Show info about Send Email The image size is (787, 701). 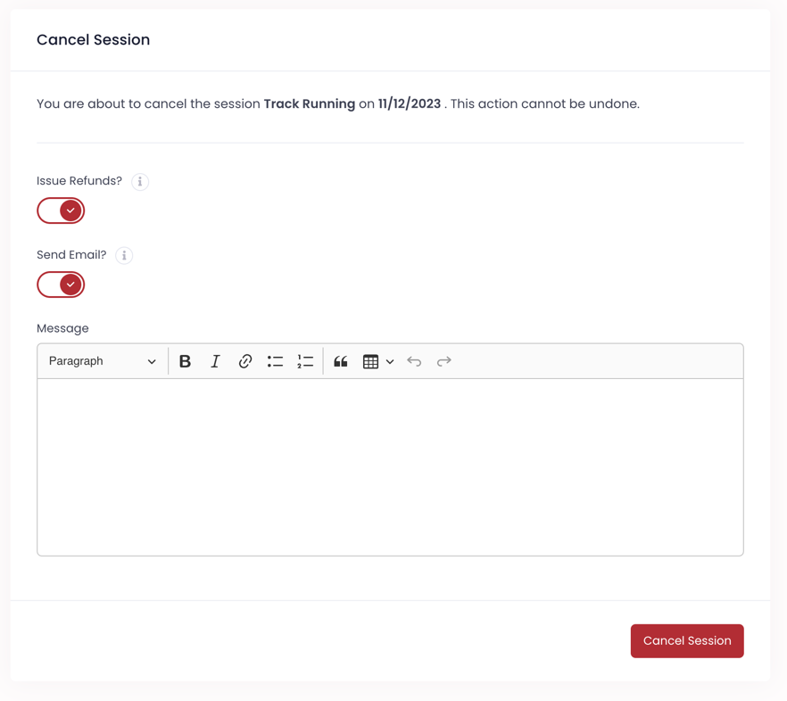tap(124, 256)
